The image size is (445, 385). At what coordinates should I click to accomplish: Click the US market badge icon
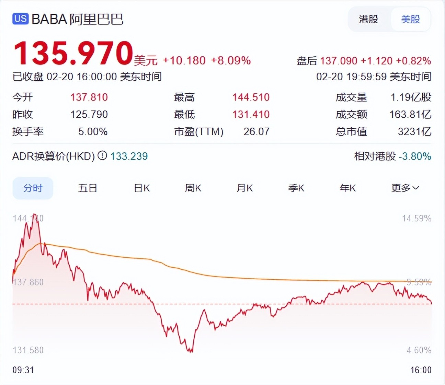coord(20,19)
